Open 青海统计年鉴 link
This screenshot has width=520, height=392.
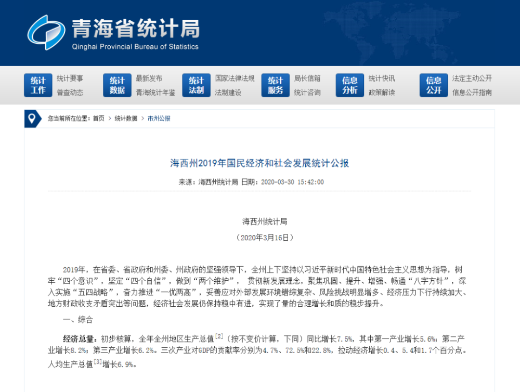(155, 93)
